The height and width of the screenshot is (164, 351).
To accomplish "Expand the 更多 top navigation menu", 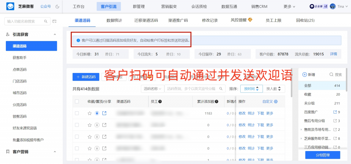I will pos(289,7).
